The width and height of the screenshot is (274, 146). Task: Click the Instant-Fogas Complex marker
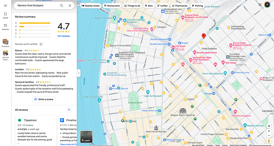point(226,134)
